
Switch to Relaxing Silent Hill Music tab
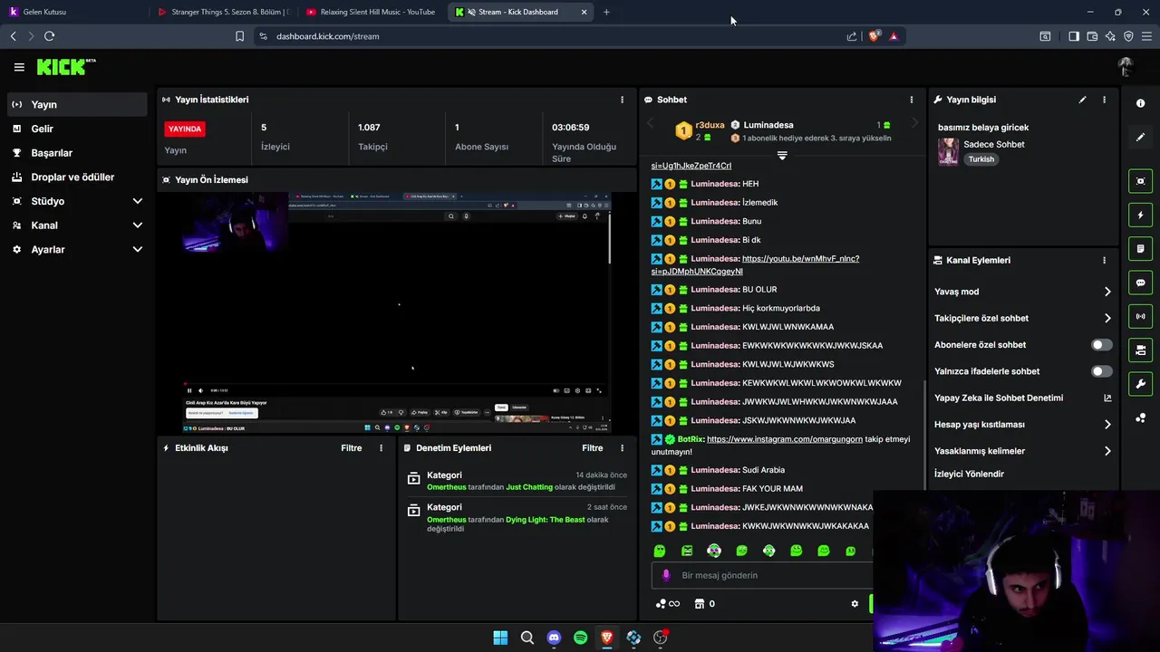pos(371,12)
